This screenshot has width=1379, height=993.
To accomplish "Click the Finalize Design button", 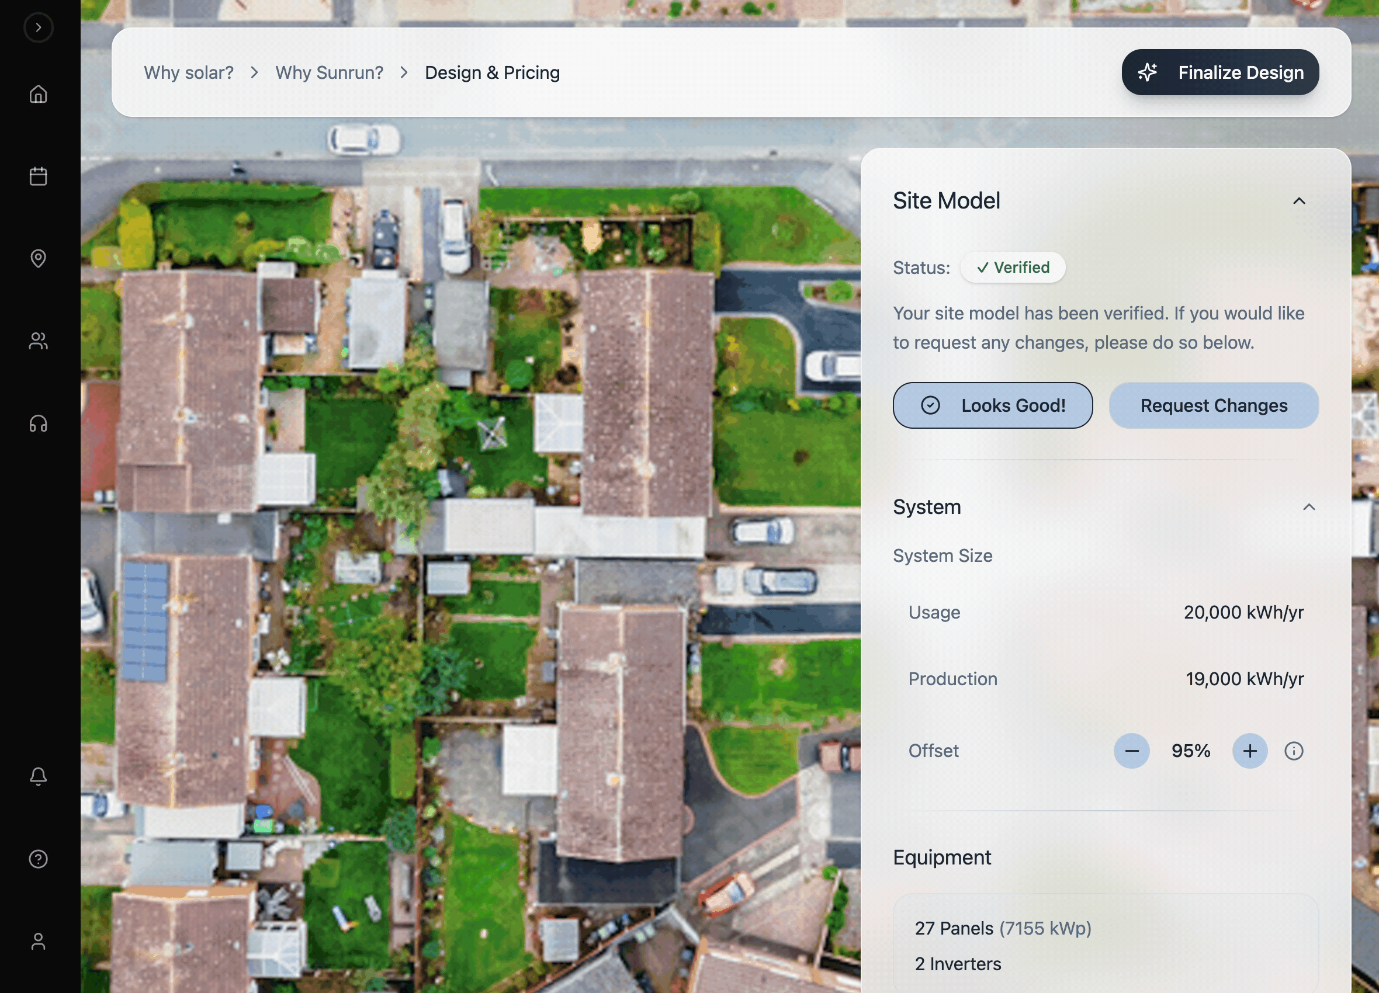I will tap(1219, 72).
